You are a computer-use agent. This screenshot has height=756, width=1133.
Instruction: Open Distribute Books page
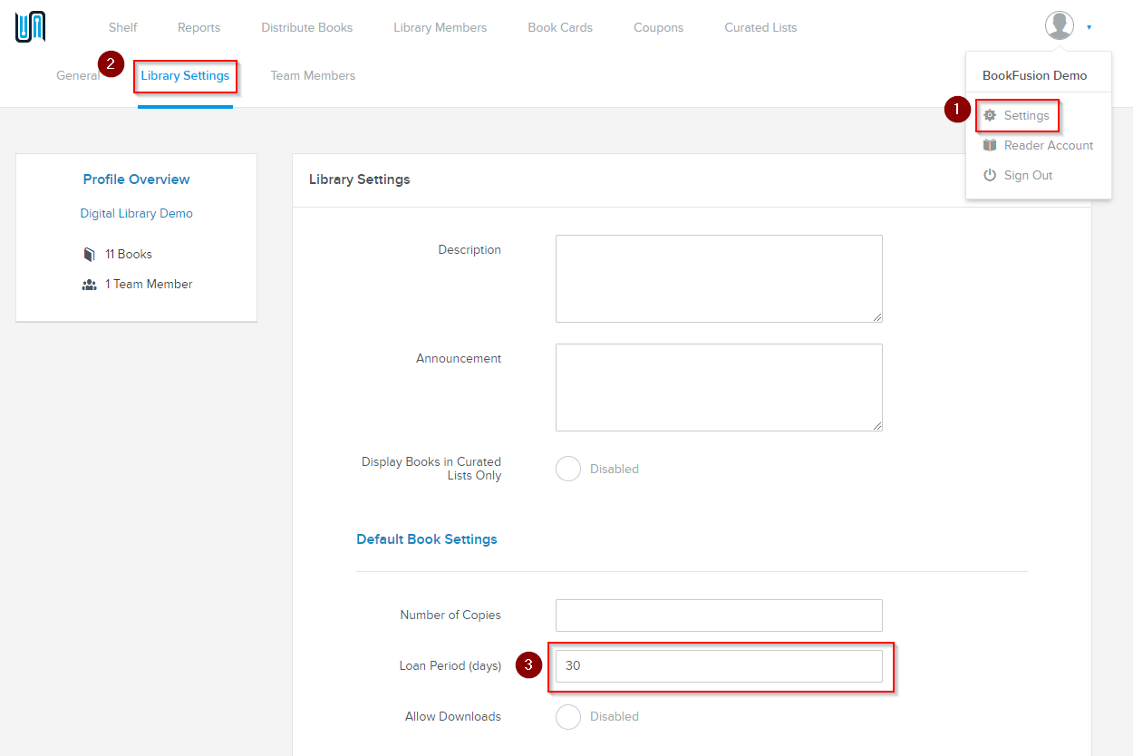307,27
